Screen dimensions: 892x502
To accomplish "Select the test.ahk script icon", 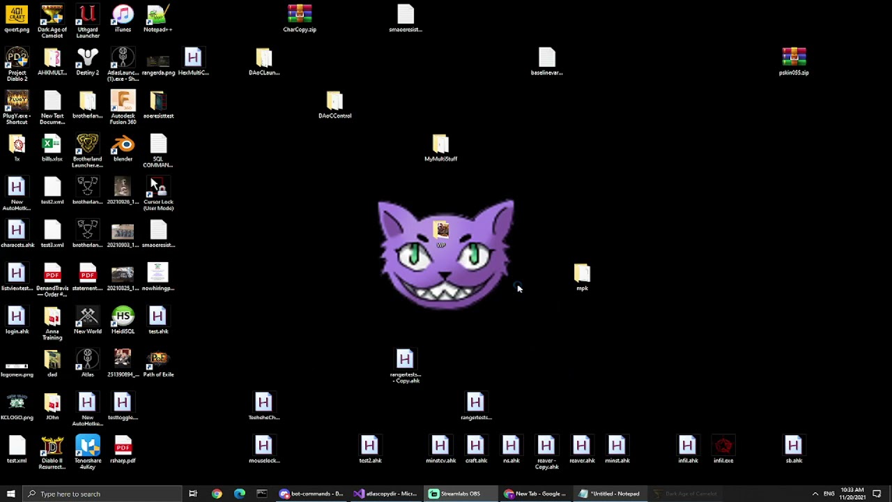I will (x=158, y=321).
